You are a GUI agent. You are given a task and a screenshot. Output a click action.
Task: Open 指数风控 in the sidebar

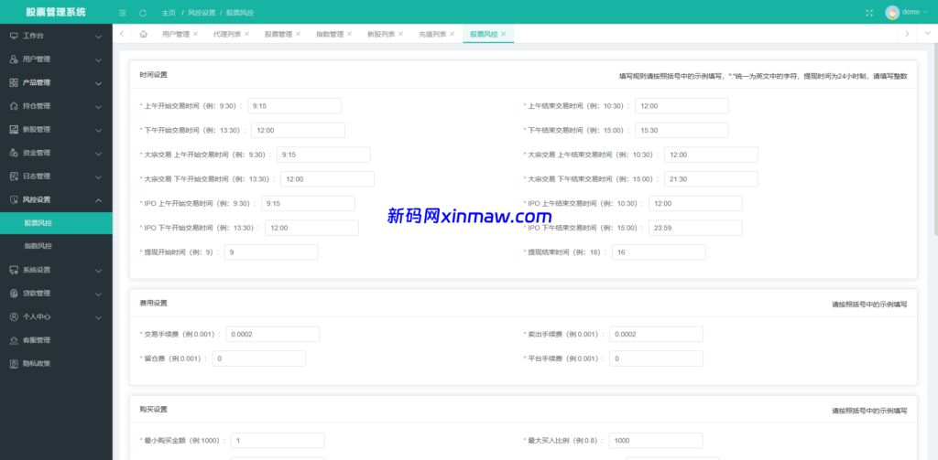coord(38,246)
